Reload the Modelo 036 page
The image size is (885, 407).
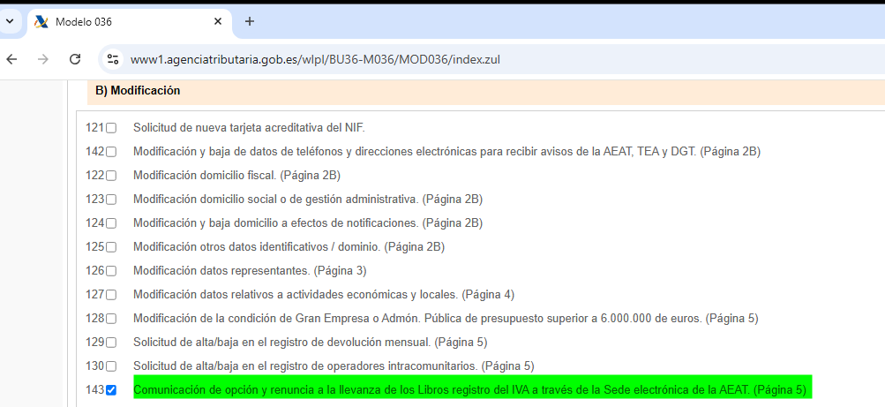pyautogui.click(x=75, y=59)
